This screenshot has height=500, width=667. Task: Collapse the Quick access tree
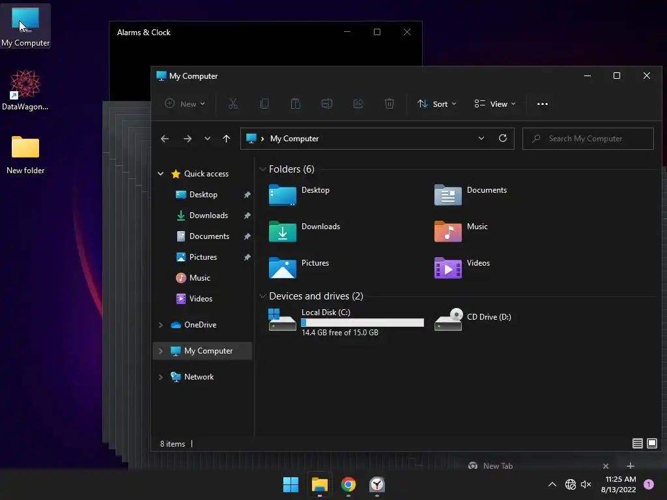point(161,173)
